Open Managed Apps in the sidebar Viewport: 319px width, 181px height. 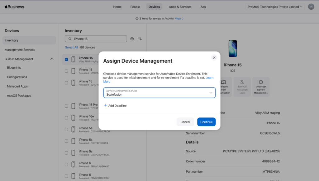click(17, 86)
